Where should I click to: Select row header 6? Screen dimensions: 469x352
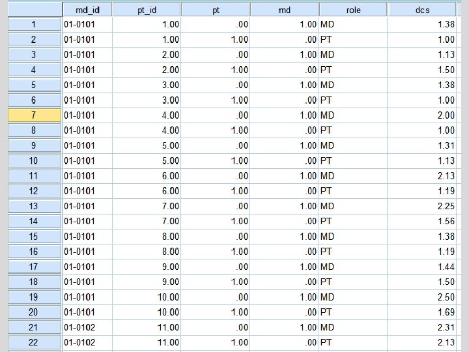35,100
